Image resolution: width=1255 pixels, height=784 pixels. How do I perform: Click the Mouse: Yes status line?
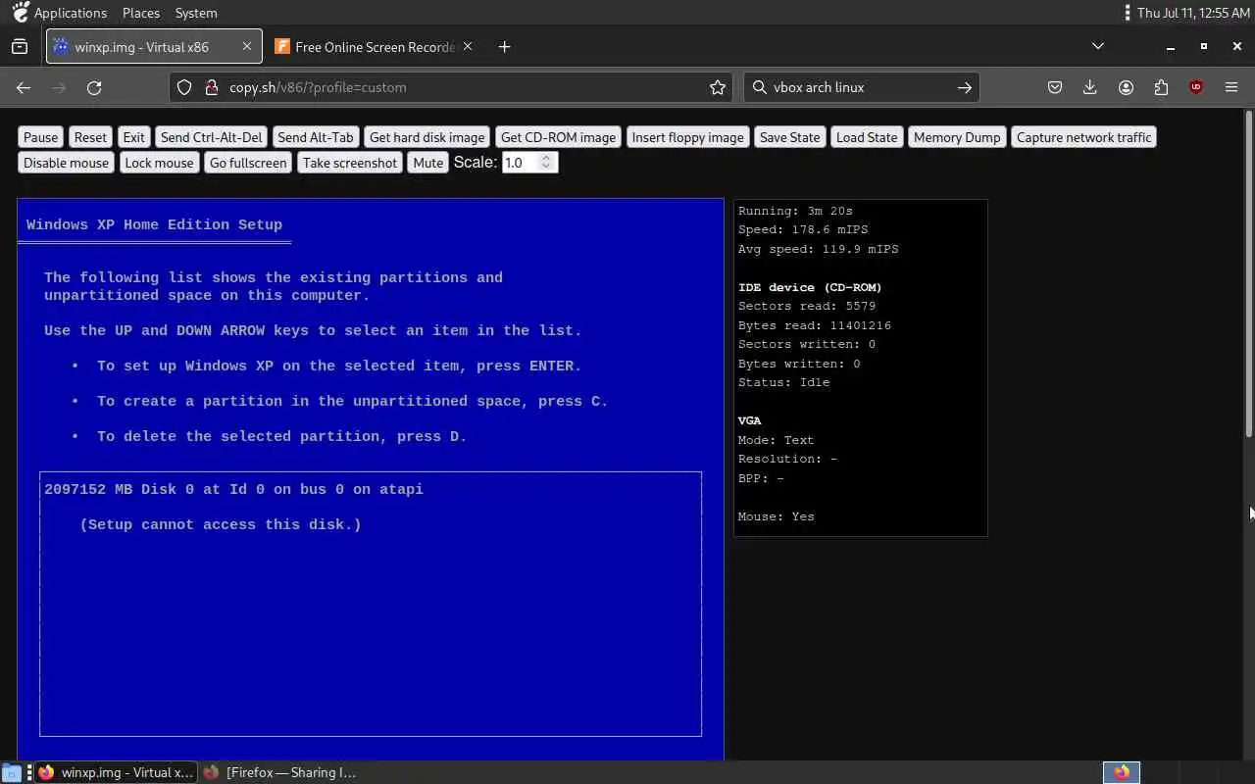(777, 516)
